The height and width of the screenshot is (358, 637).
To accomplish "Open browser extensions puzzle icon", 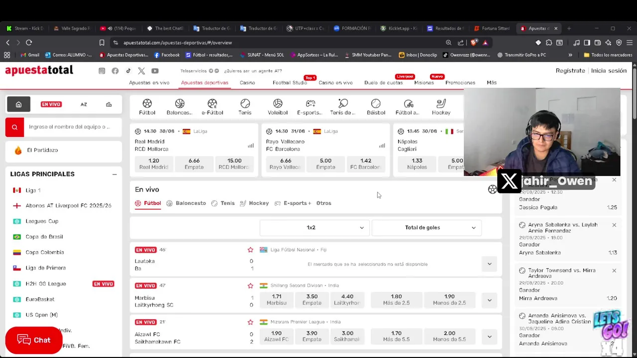I will click(549, 43).
